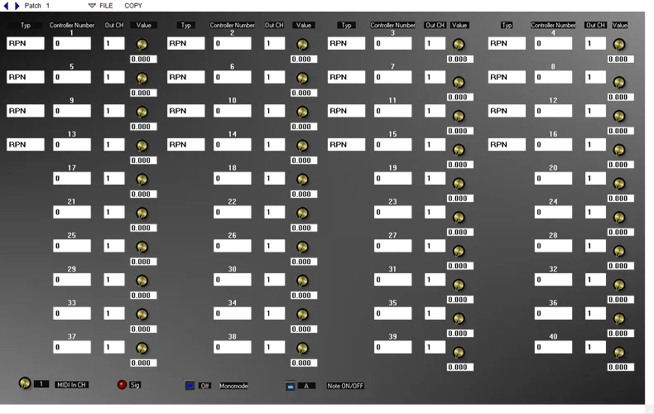Screen dimensions: 654x414
Task: Click the 0.000 value under controller 24
Action: (621, 233)
